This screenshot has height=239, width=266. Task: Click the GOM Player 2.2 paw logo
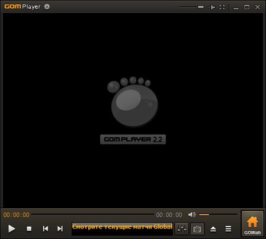133,110
